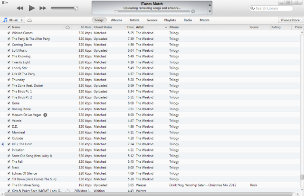Image resolution: width=304 pixels, height=196 pixels.
Task: Click the Weezer artist on The Christmas Song row
Action: pos(141,185)
